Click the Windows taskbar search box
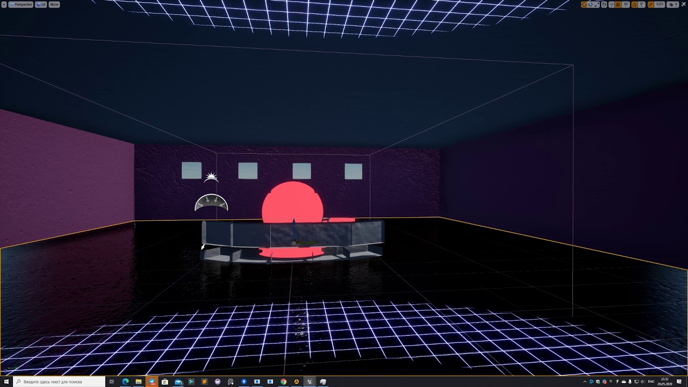 (59, 382)
